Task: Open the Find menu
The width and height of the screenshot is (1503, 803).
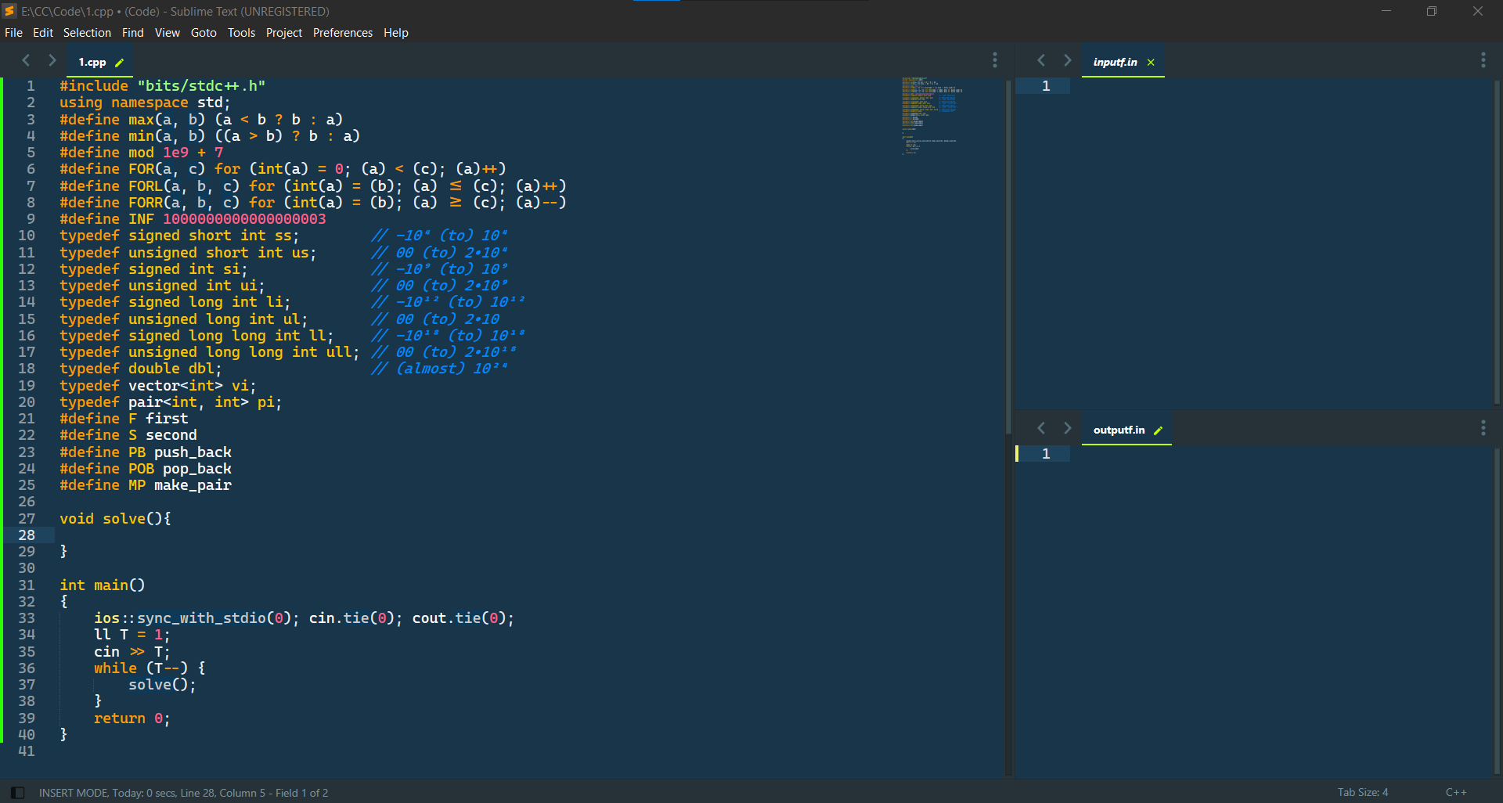Action: [133, 33]
